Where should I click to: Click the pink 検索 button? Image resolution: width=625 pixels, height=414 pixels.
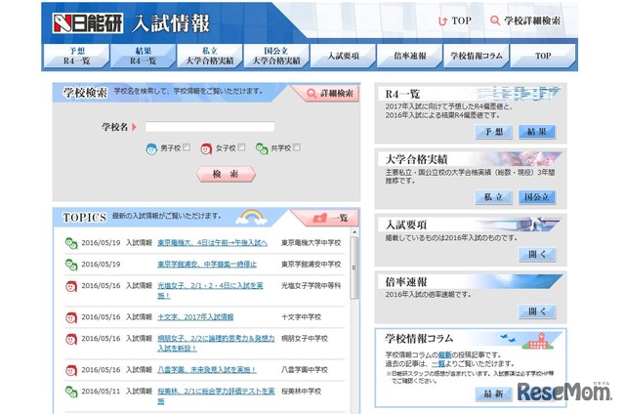tap(226, 174)
